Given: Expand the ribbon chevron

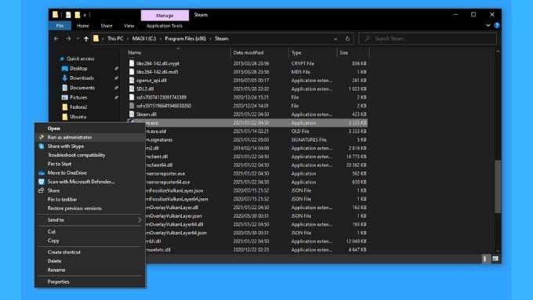Looking at the screenshot, I should [488, 26].
